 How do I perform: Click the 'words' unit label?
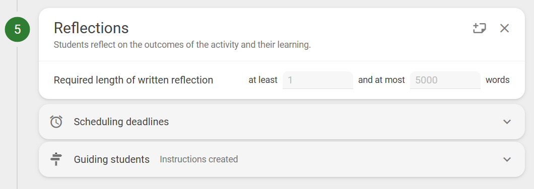[x=498, y=80]
